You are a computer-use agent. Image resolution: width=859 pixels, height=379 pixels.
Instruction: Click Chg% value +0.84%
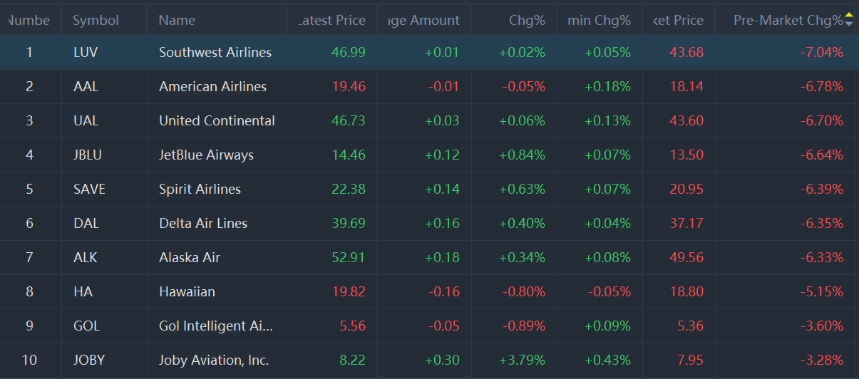[522, 155]
